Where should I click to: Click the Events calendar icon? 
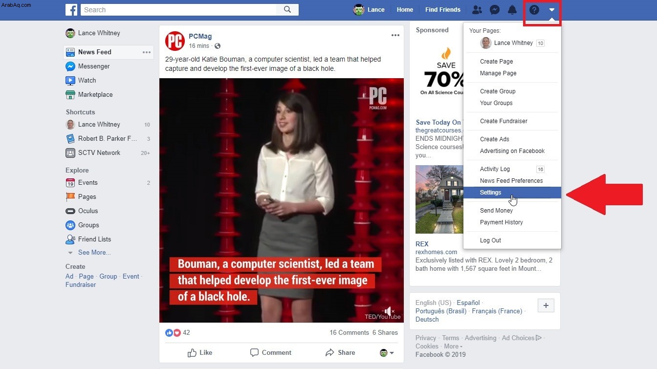click(x=70, y=183)
